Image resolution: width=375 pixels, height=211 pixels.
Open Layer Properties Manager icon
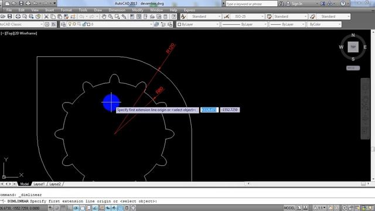[63, 24]
